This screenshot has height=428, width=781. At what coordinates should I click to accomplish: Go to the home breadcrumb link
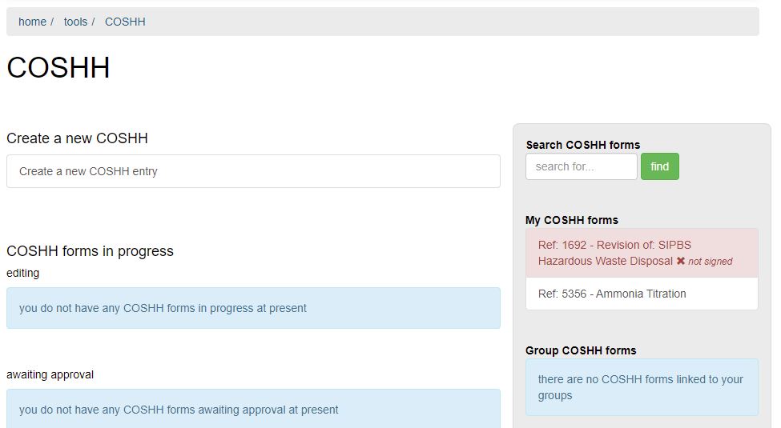tap(32, 22)
